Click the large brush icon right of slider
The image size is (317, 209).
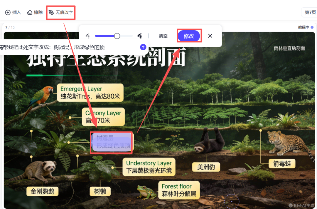pos(140,36)
